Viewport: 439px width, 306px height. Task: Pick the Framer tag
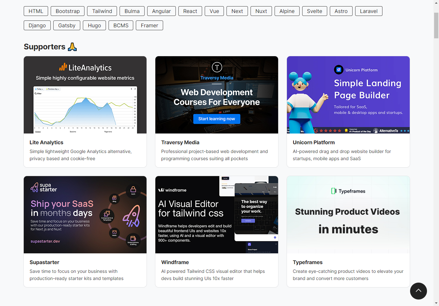[149, 25]
